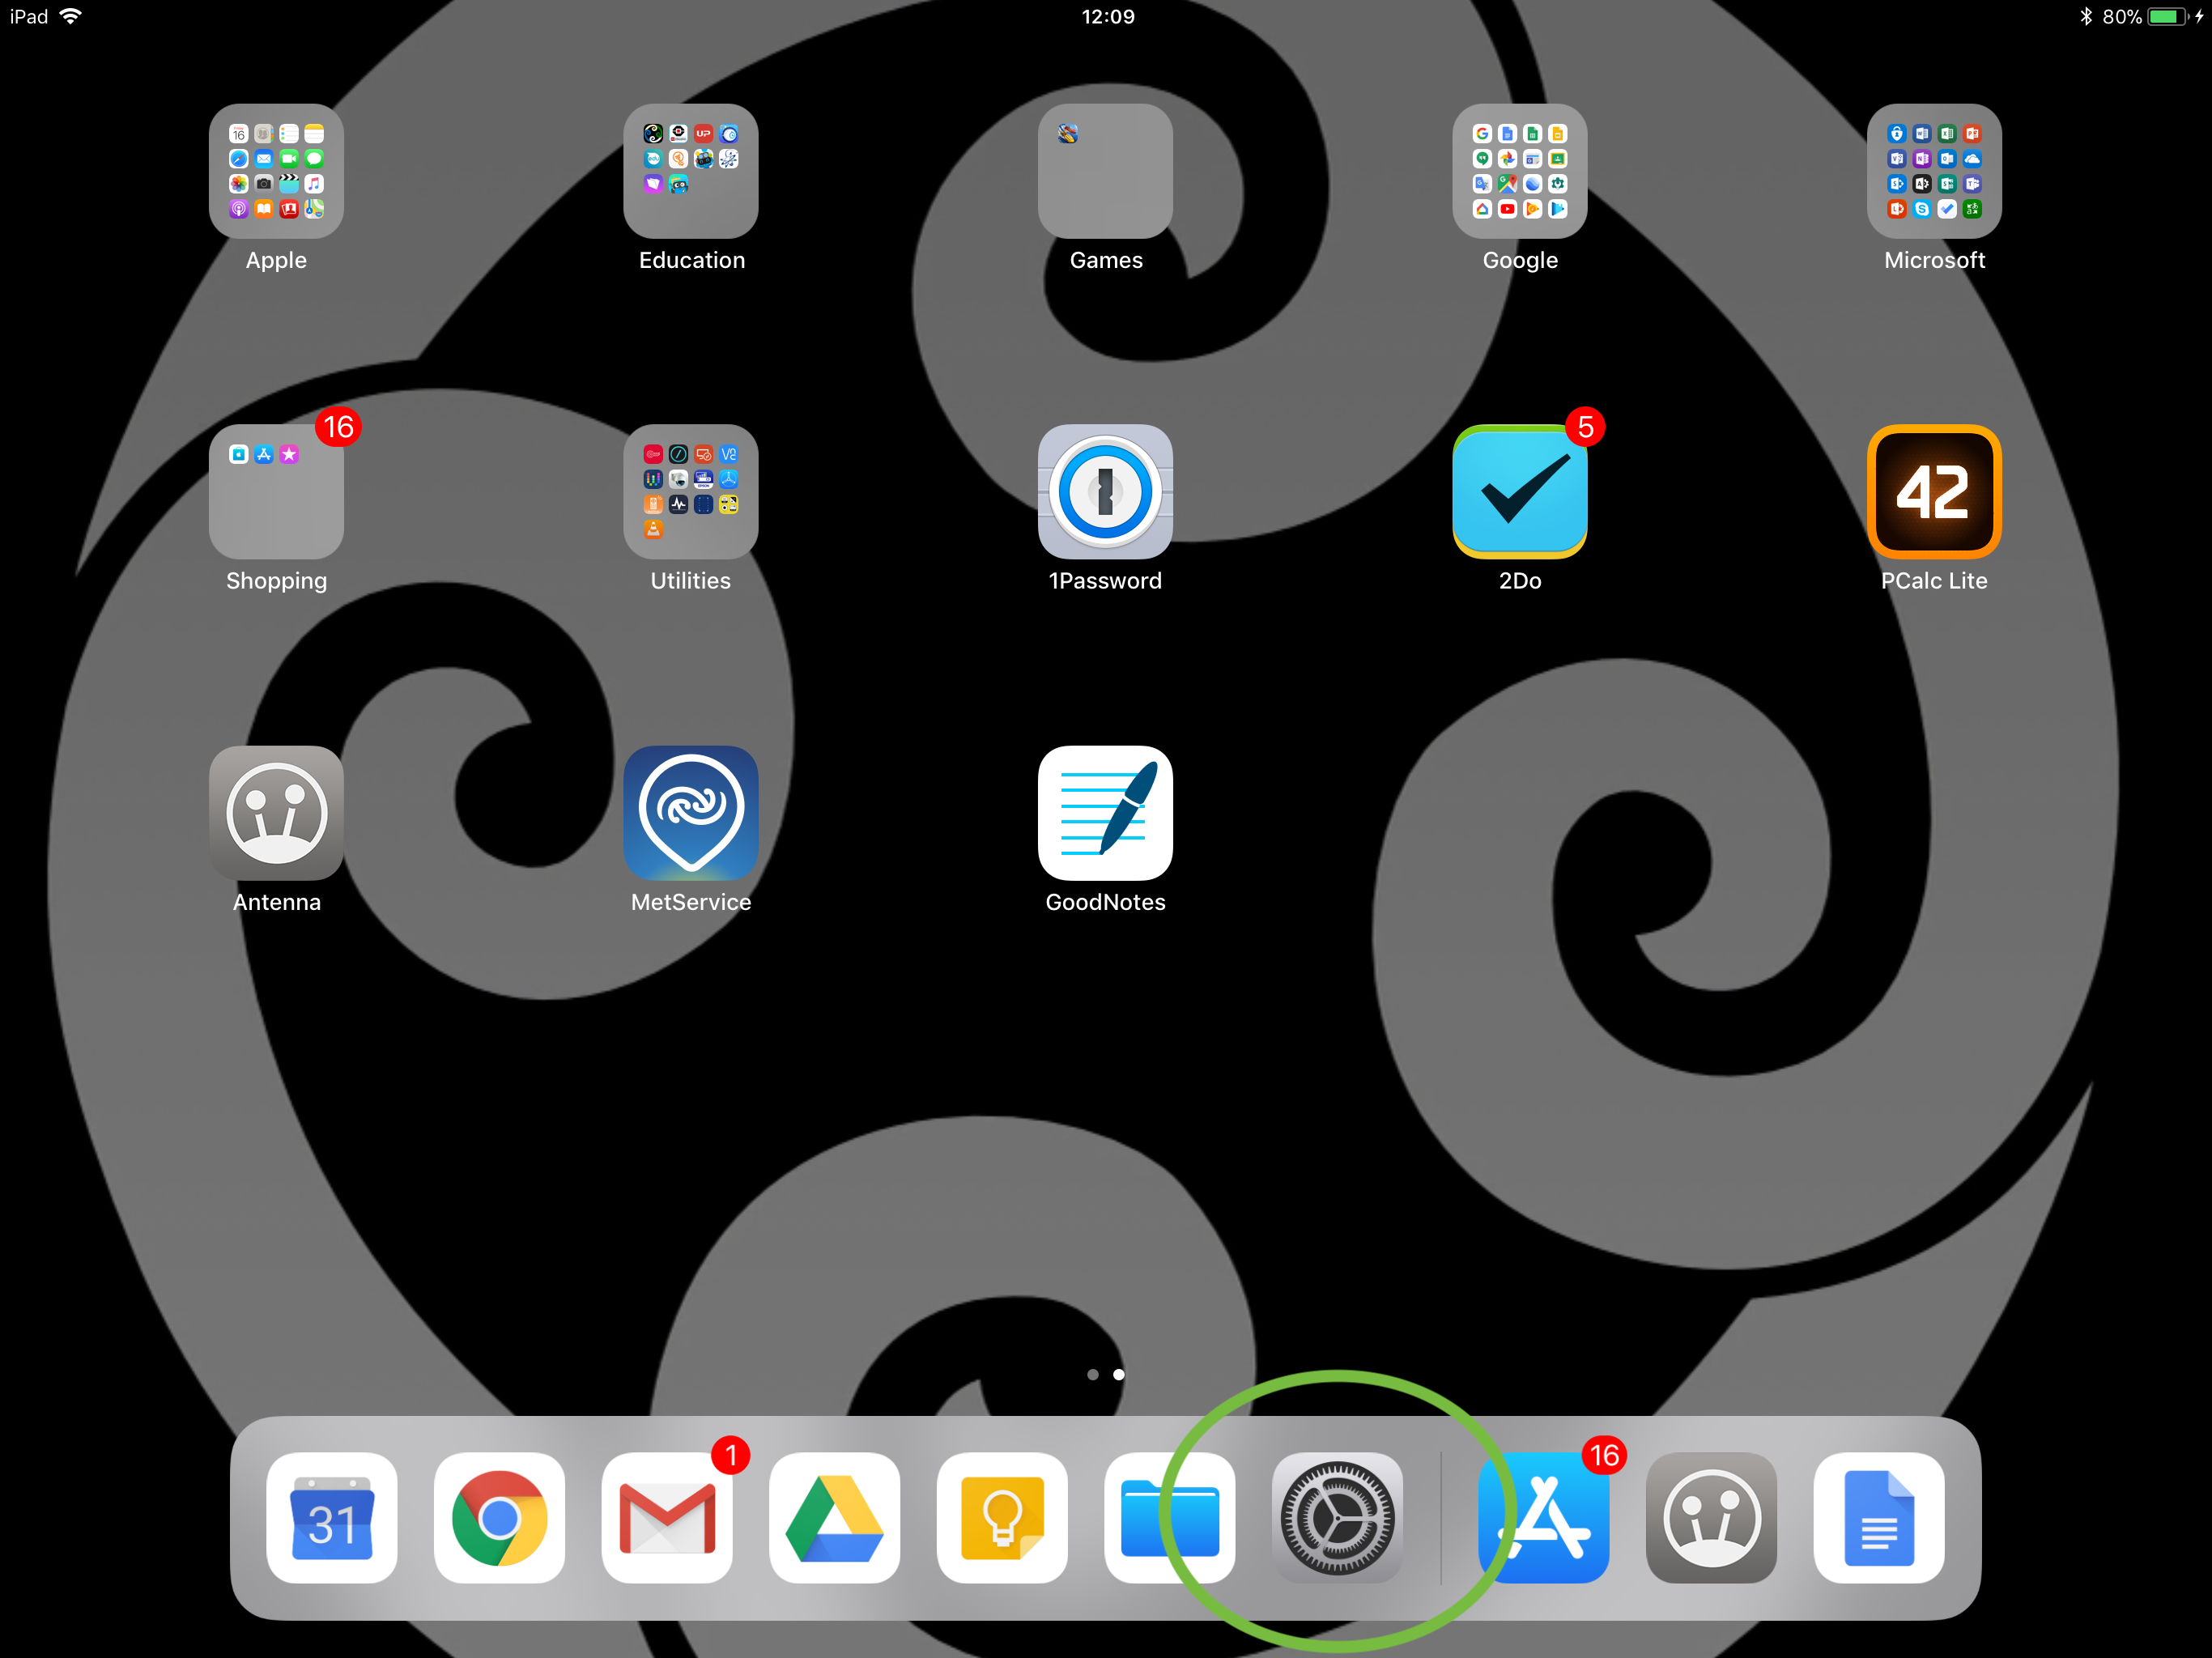Launch Google Keep from the dock

coord(1002,1518)
